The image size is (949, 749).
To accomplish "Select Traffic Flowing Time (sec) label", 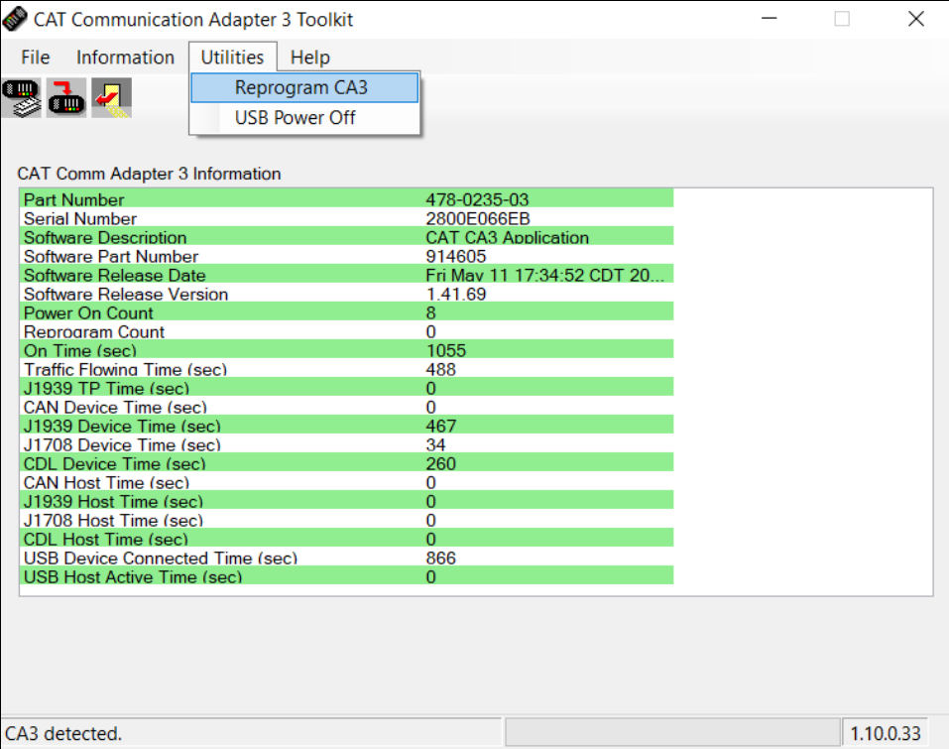I will 125,369.
